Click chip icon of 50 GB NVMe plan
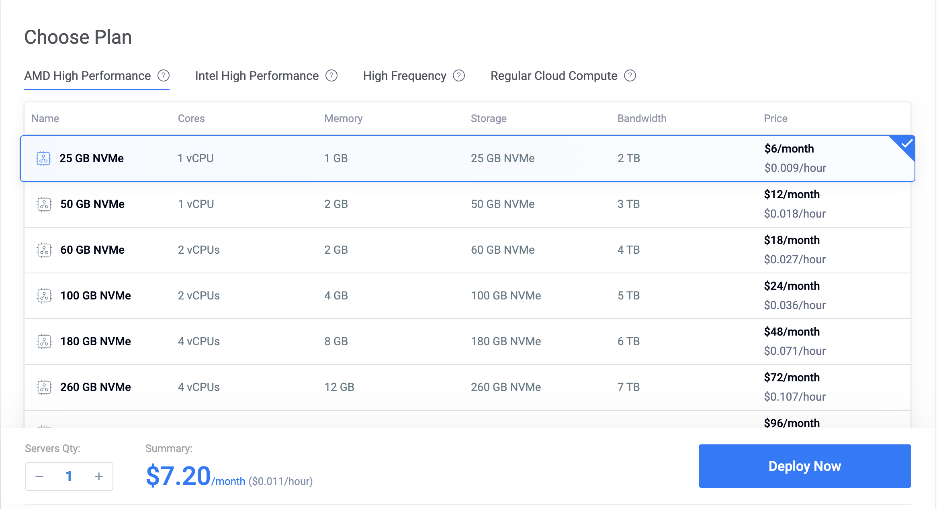The width and height of the screenshot is (937, 509). tap(44, 204)
